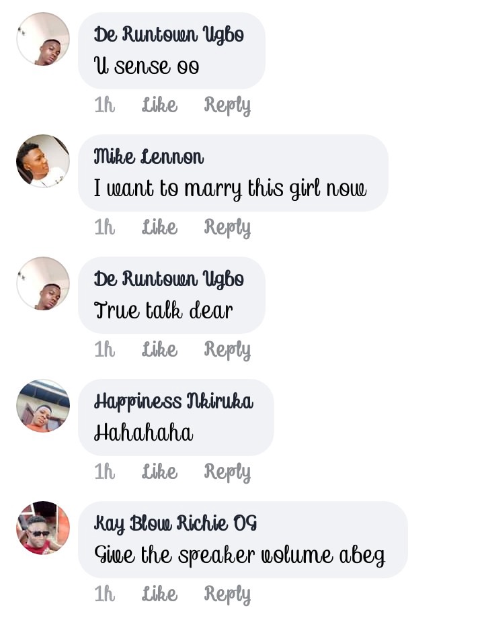The height and width of the screenshot is (618, 484).
Task: Open De Runtown Ugbo's avatar on 'True talk dear'
Action: click(43, 283)
